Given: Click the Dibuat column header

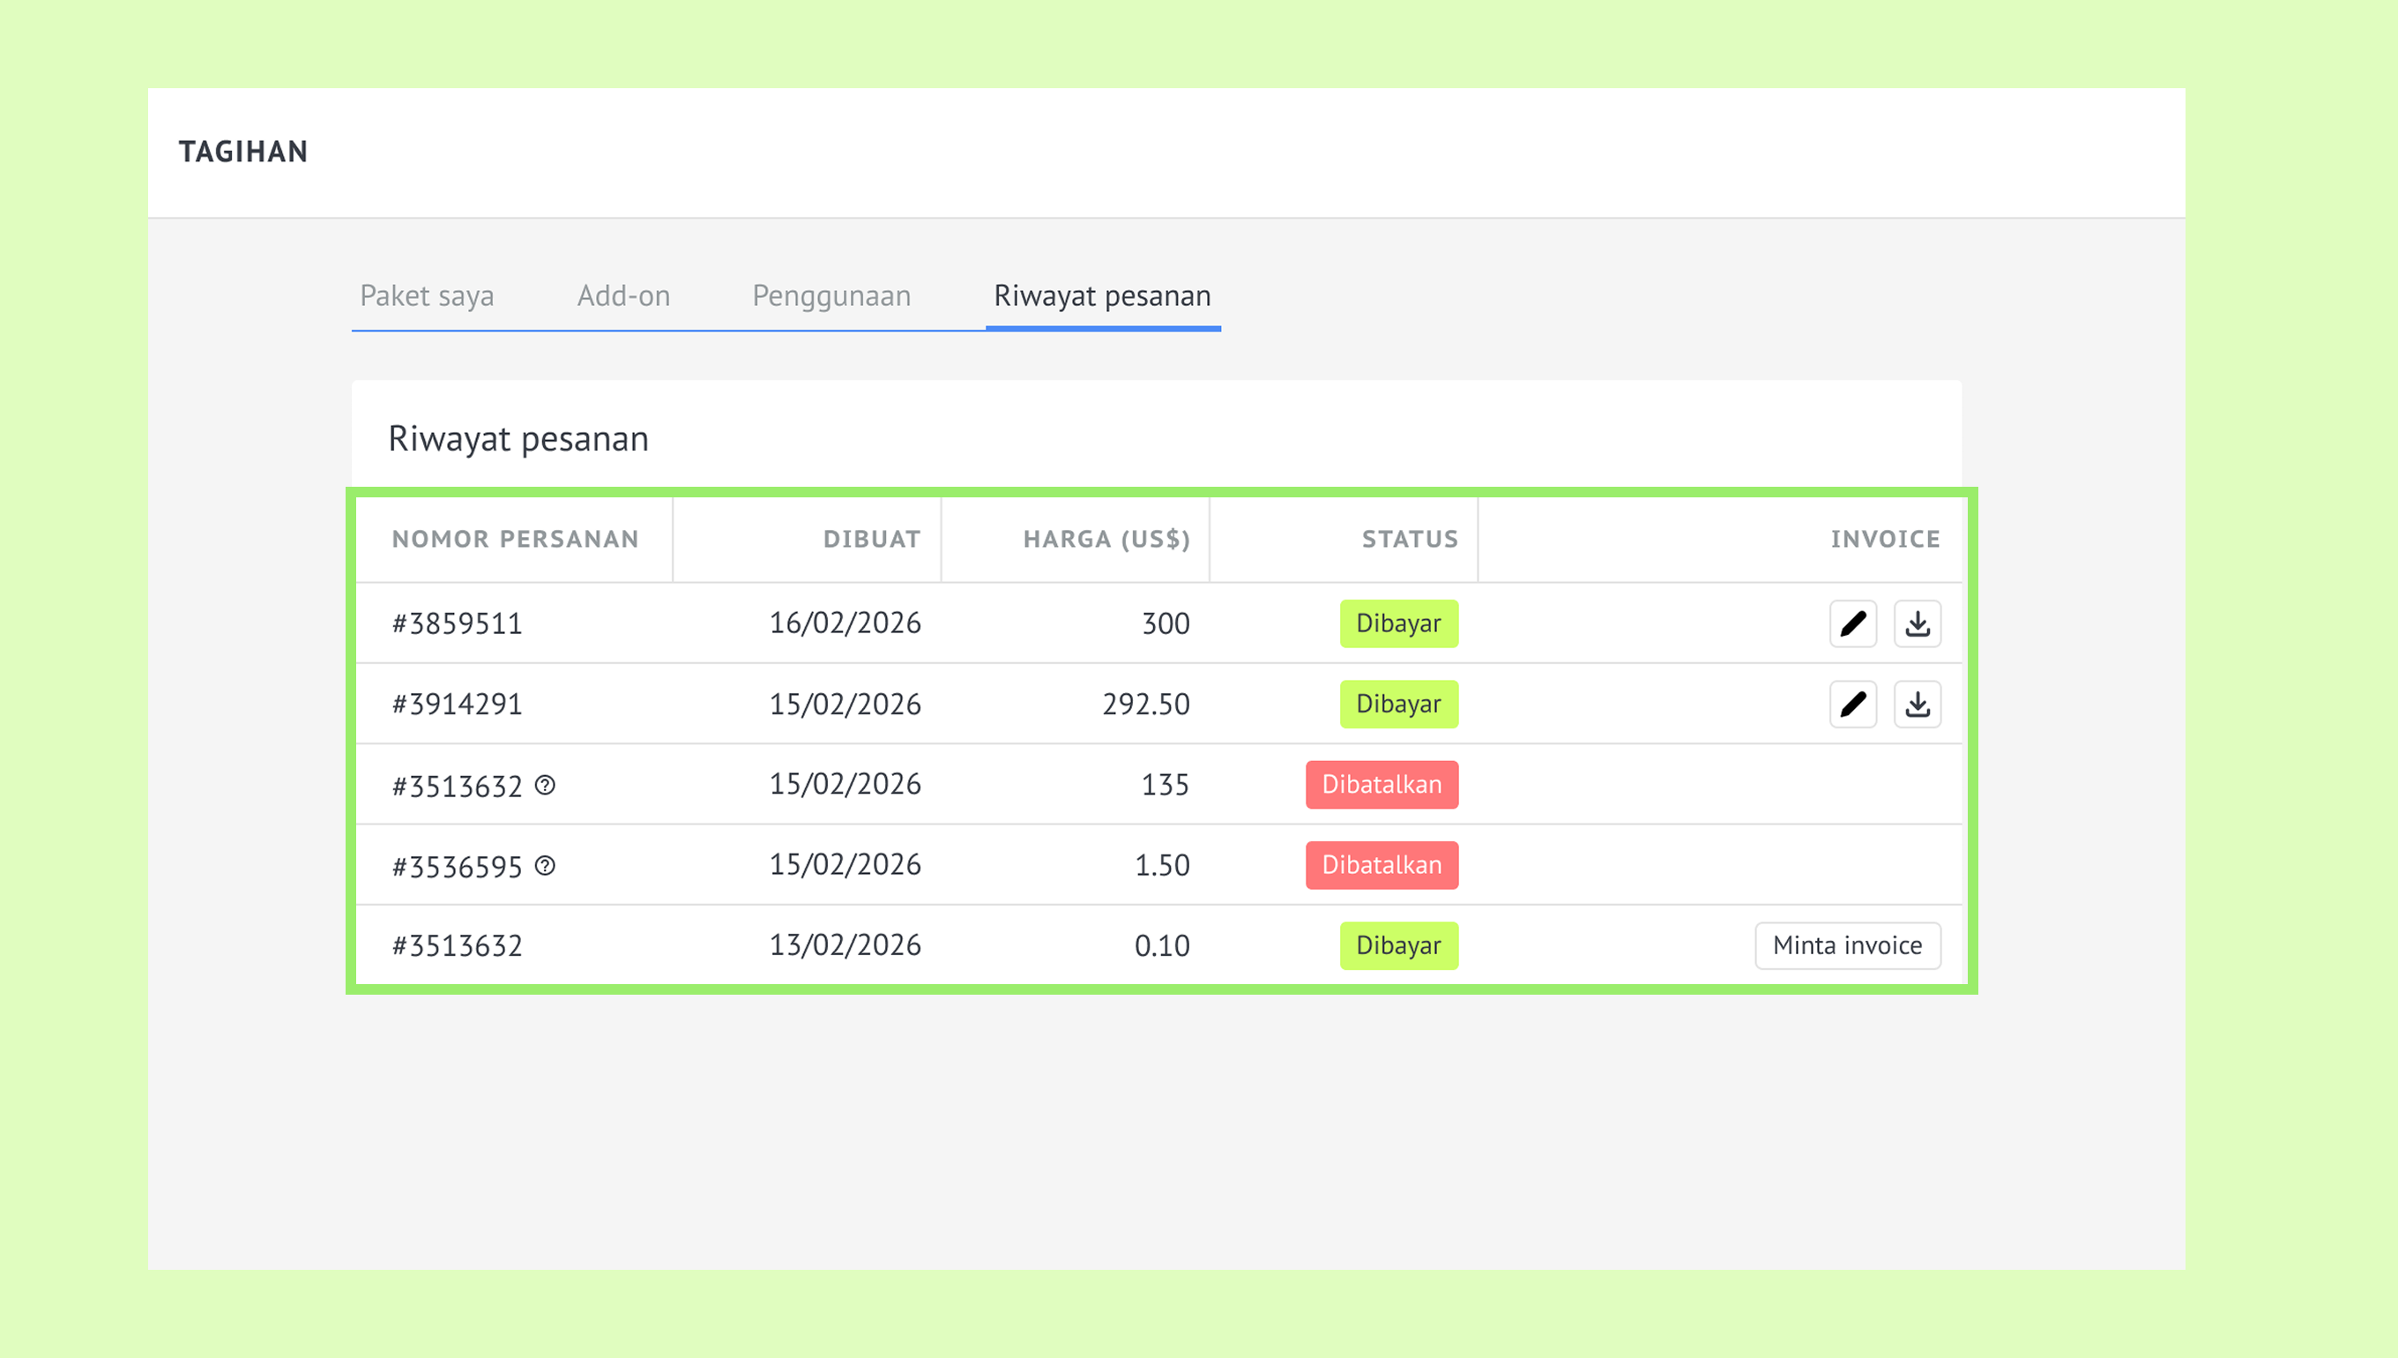Looking at the screenshot, I should point(872,539).
